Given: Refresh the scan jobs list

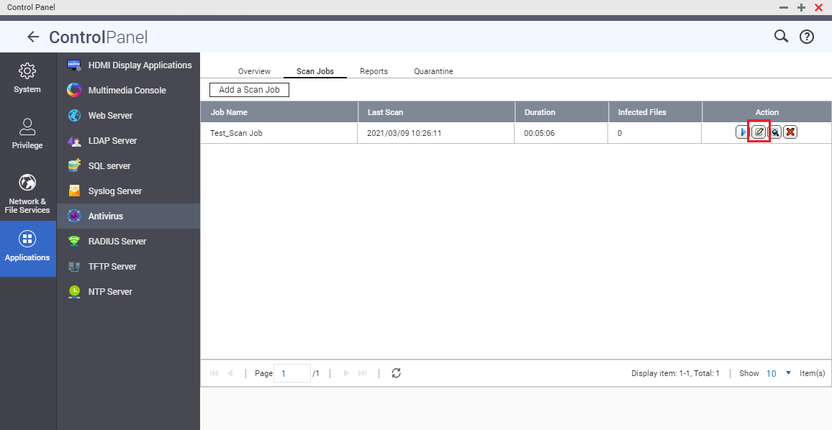Looking at the screenshot, I should click(x=396, y=373).
